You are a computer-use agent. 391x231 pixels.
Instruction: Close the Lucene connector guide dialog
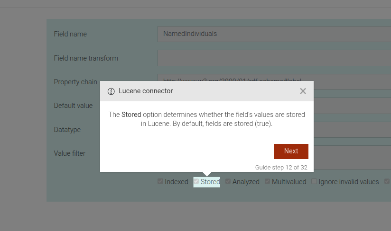pyautogui.click(x=303, y=91)
